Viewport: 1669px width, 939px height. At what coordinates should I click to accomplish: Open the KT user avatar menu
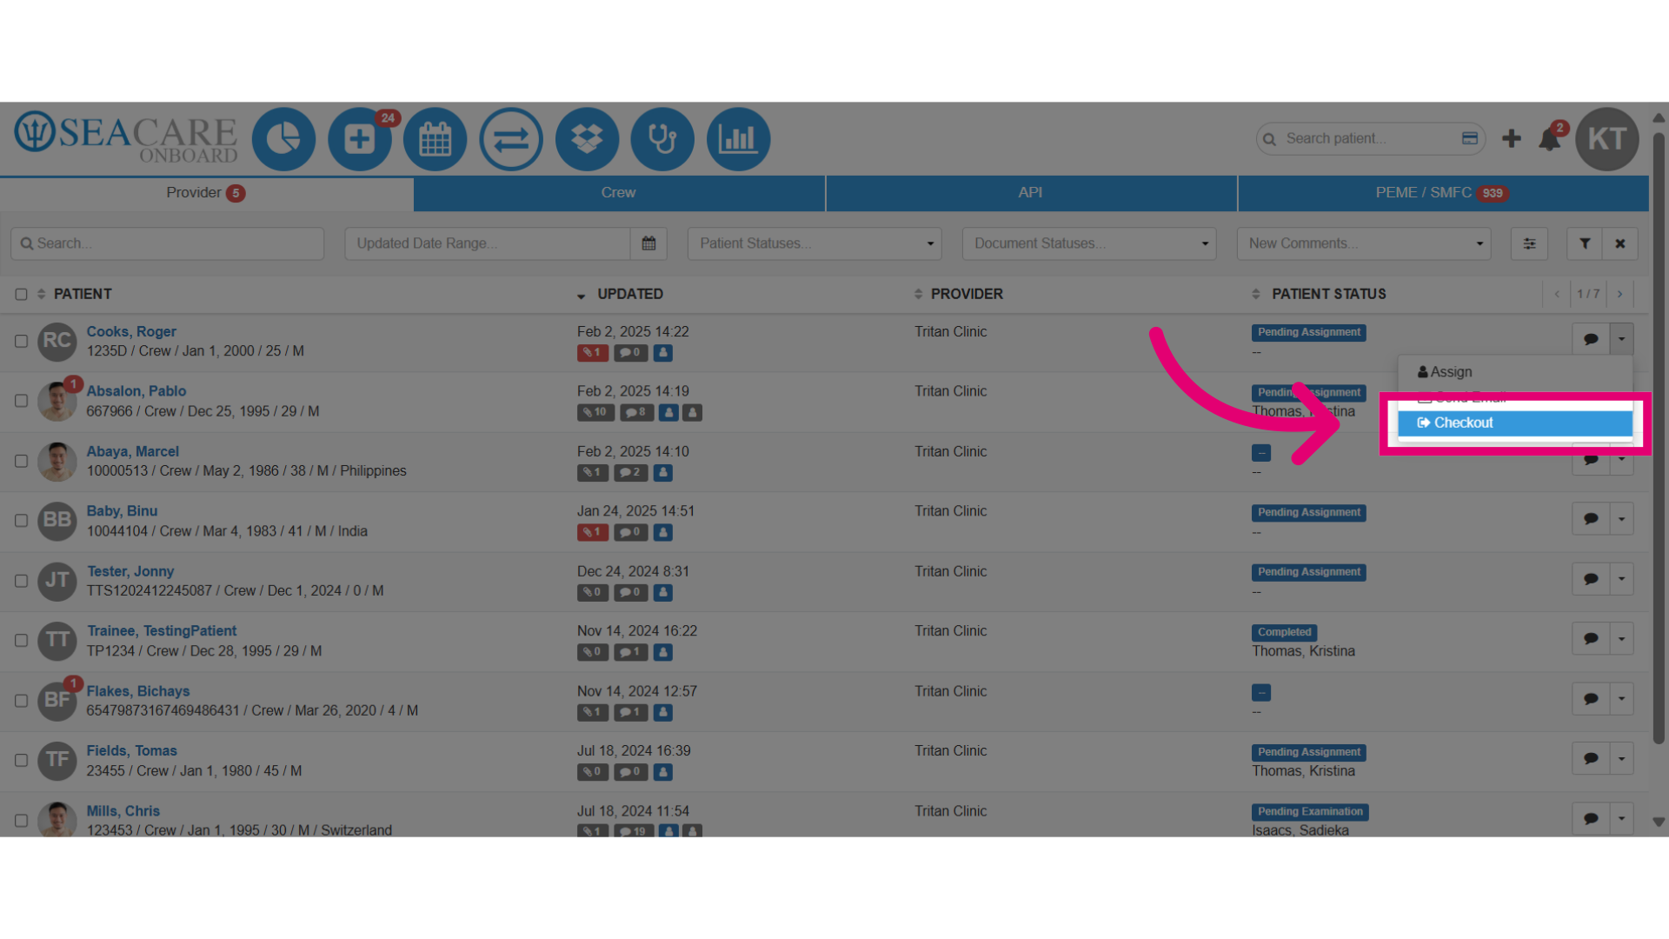tap(1607, 139)
